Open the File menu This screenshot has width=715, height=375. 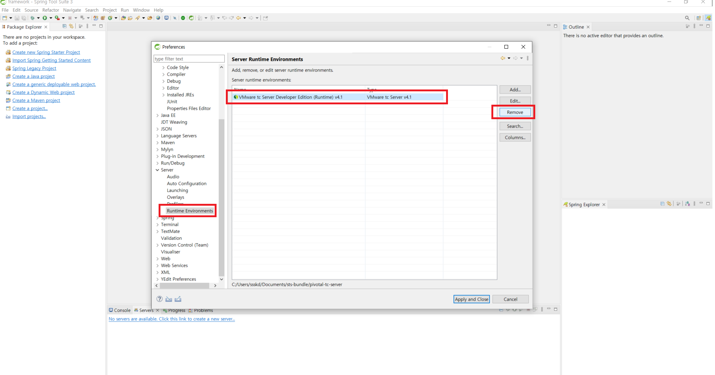5,10
